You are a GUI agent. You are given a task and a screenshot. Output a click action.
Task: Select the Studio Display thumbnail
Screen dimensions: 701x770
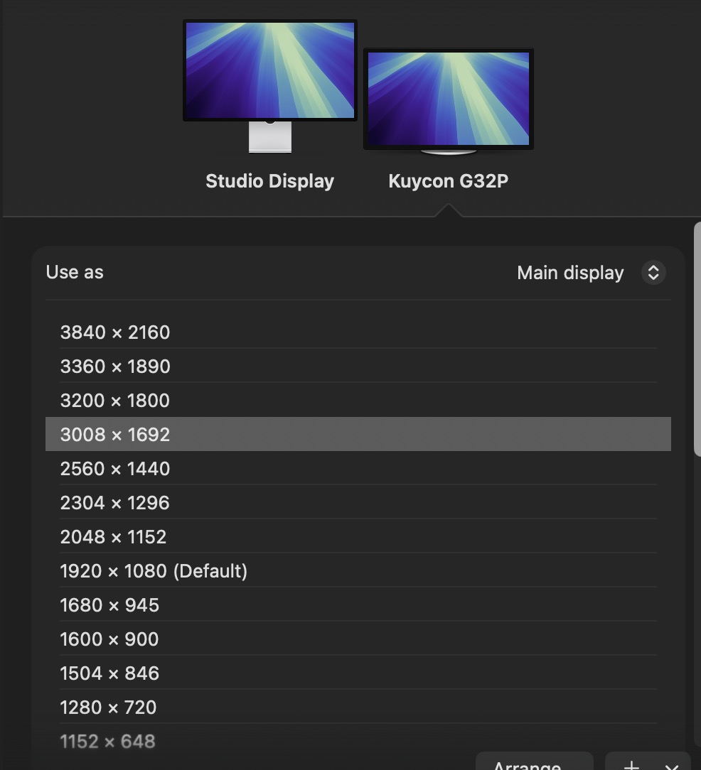(x=269, y=70)
